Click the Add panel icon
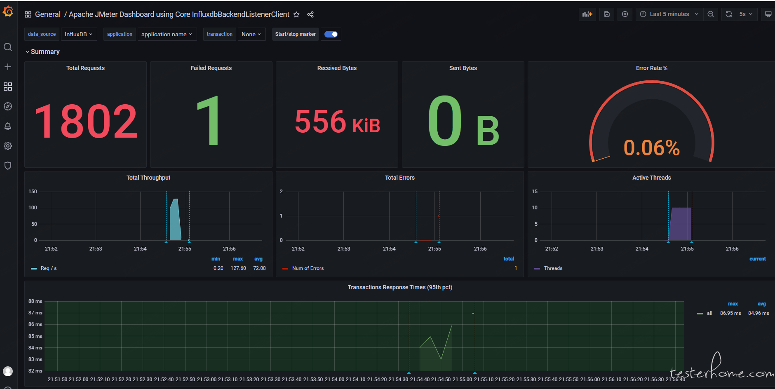Screen dimensions: 775x389 587,14
